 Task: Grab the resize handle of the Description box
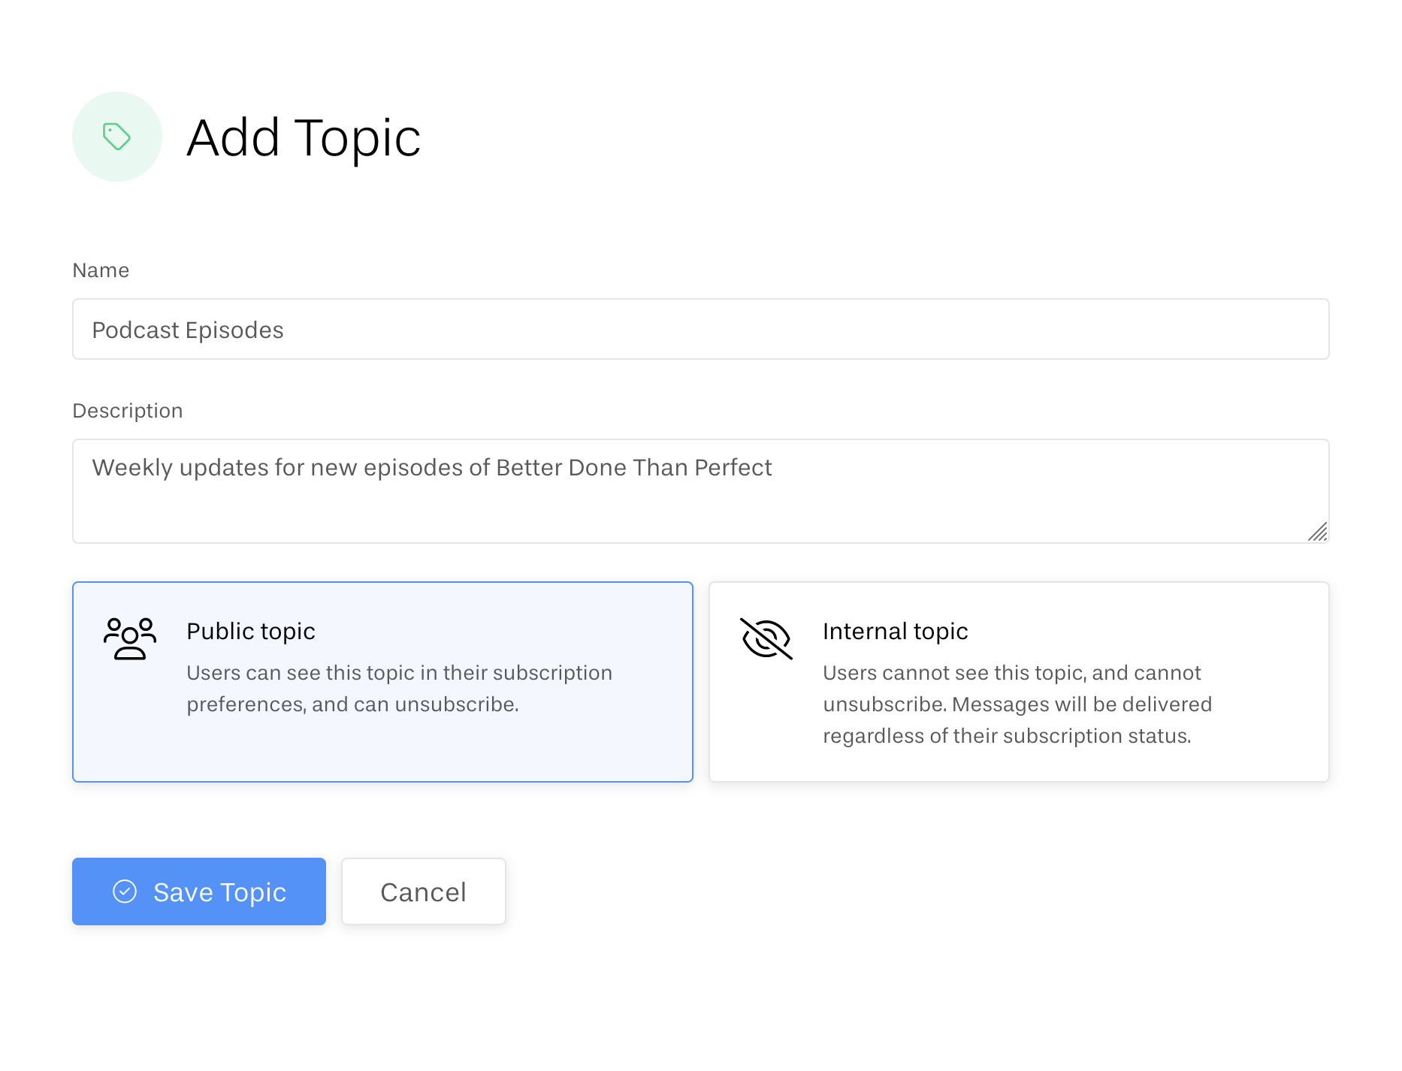(1318, 532)
